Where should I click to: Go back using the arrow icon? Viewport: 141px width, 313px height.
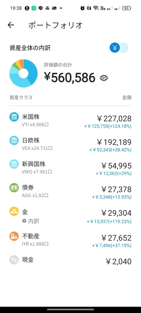coord(11,25)
